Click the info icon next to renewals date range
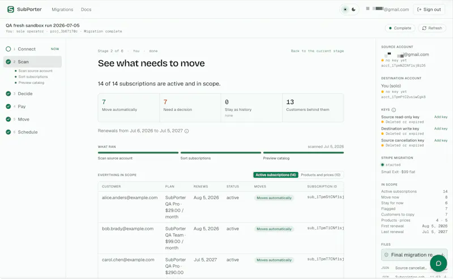The width and height of the screenshot is (453, 279). [187, 131]
